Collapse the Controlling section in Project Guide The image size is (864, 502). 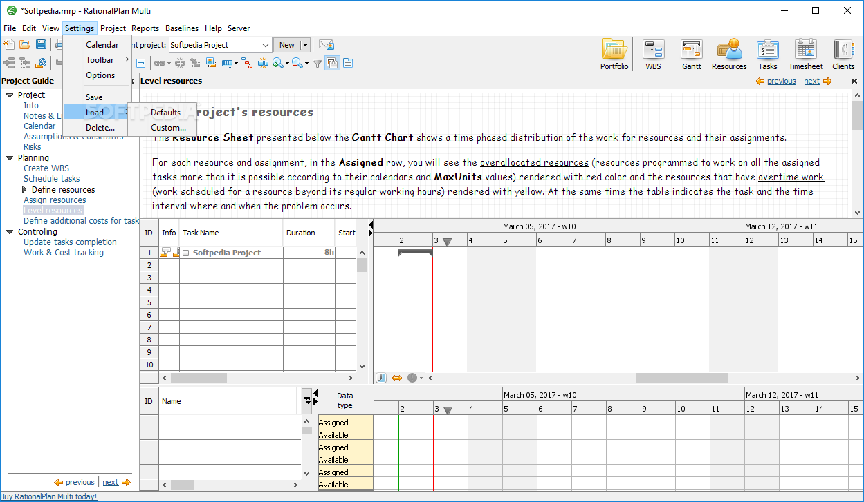pos(10,232)
